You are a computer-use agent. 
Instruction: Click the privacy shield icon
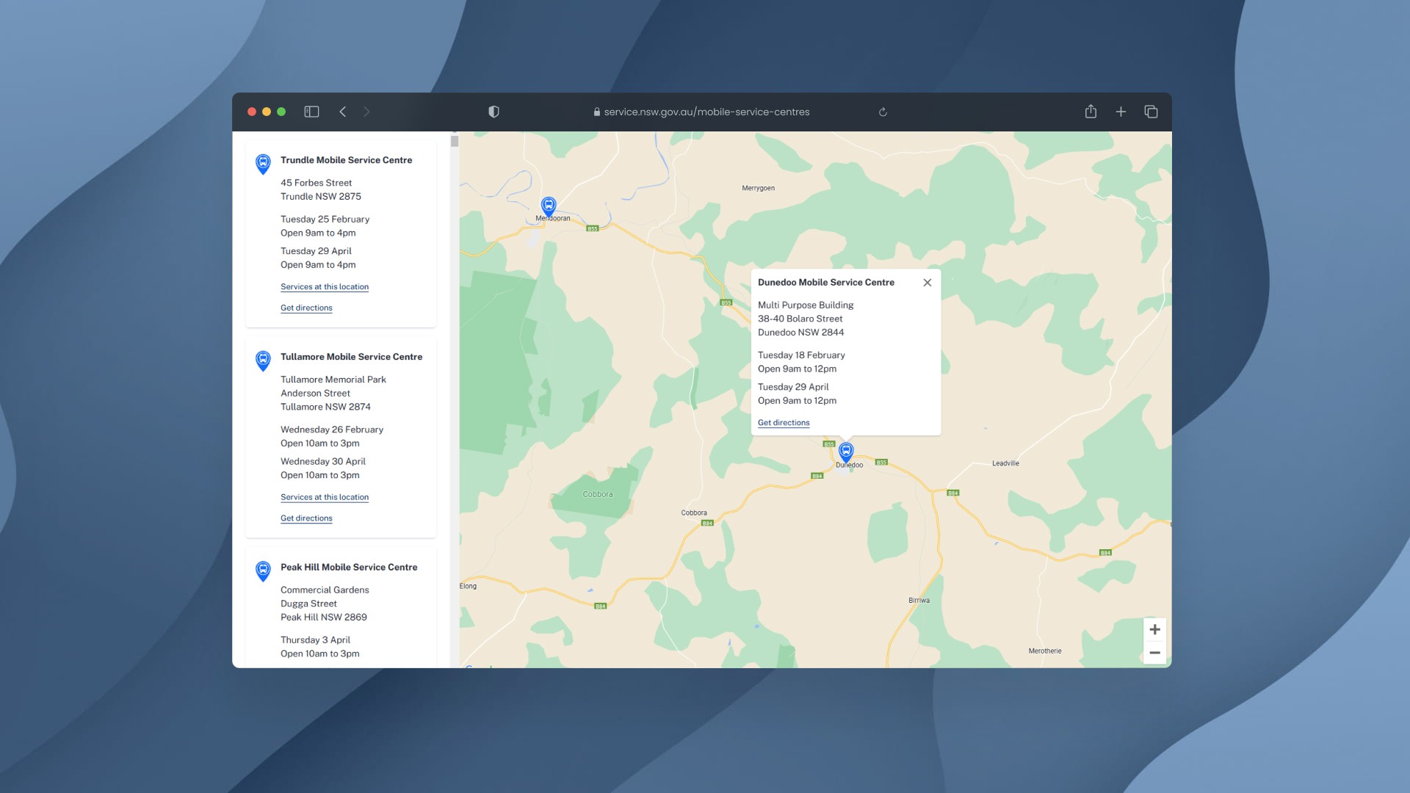493,112
